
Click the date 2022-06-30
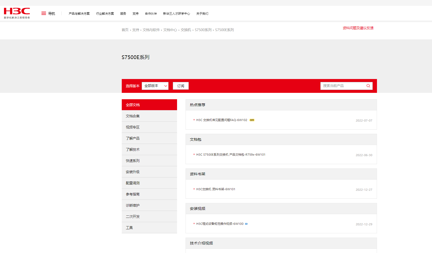point(364,155)
